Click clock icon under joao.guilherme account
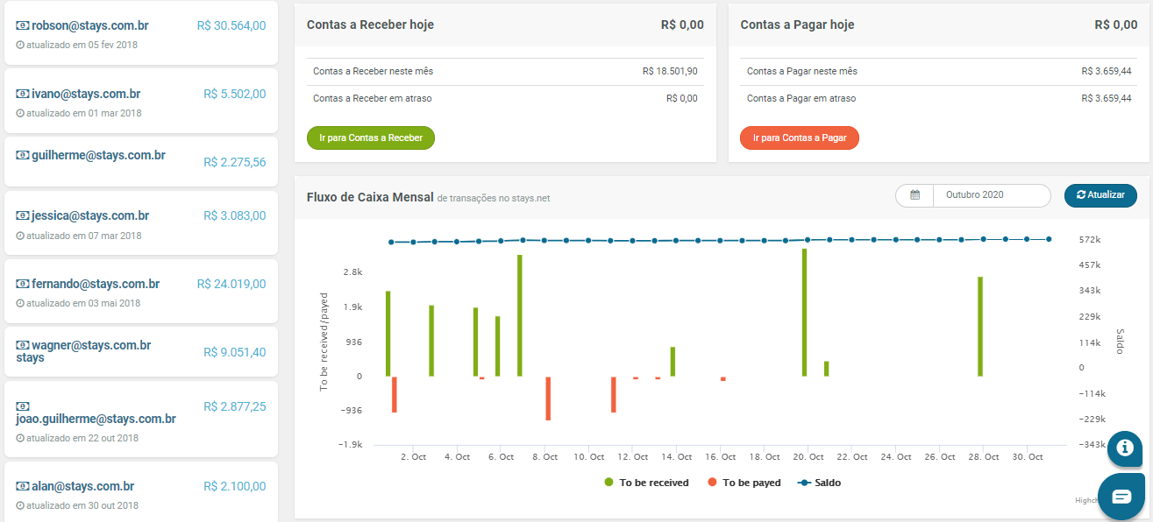1153x522 pixels. click(x=20, y=438)
